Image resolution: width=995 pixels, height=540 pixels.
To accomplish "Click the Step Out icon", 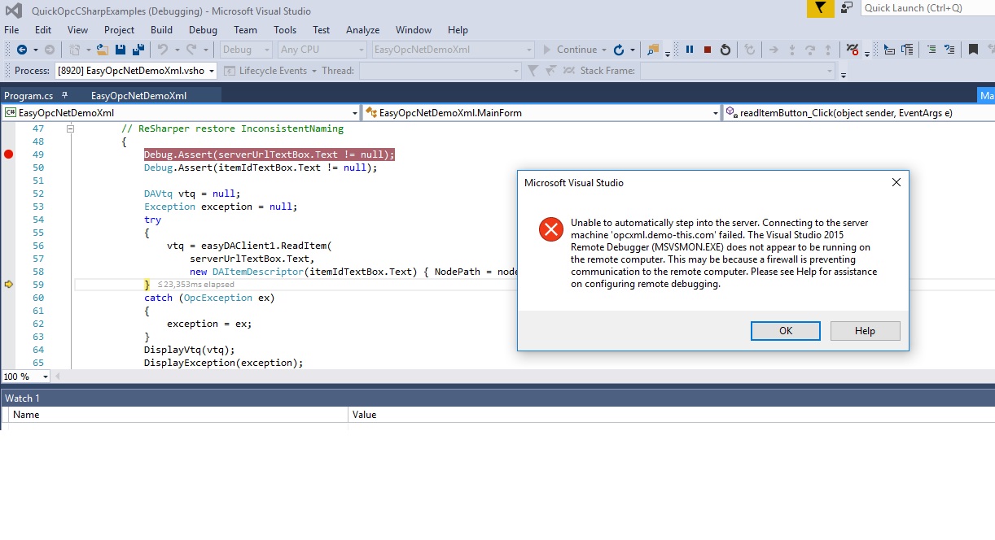I will (828, 50).
